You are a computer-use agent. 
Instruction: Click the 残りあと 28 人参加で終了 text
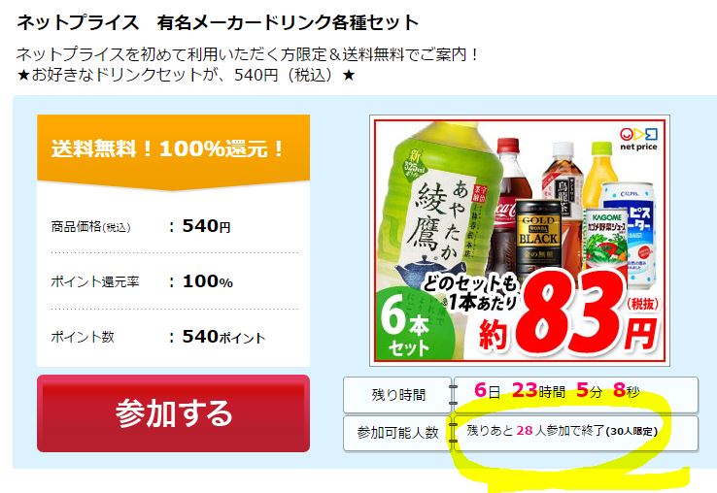pyautogui.click(x=535, y=430)
